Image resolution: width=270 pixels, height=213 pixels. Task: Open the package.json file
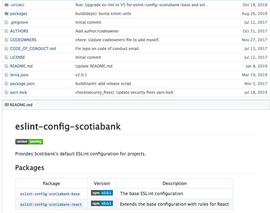point(22,84)
